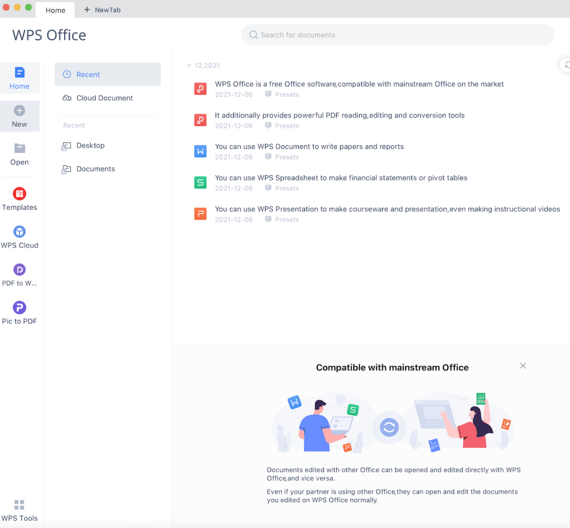Click the yellow macOS minimize button
This screenshot has width=570, height=528.
click(17, 7)
